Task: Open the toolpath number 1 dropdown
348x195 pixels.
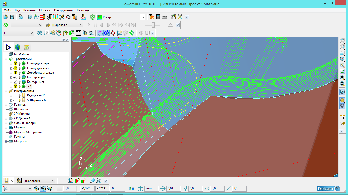Action: [x=32, y=33]
